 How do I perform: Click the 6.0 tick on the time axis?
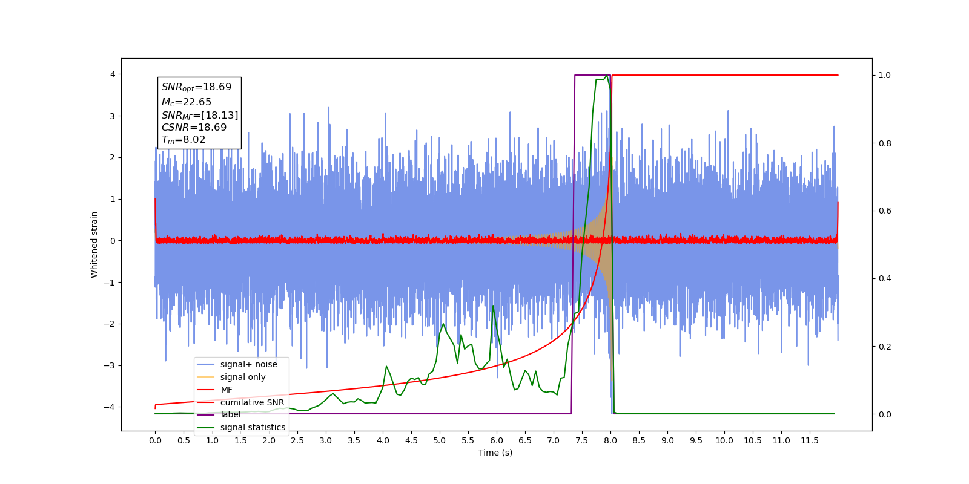(x=497, y=440)
